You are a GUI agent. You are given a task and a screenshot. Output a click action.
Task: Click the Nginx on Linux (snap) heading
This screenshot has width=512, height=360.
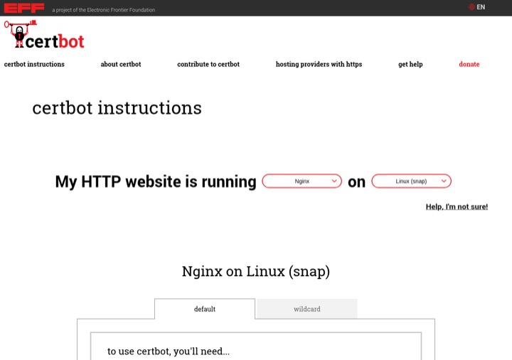tap(256, 272)
